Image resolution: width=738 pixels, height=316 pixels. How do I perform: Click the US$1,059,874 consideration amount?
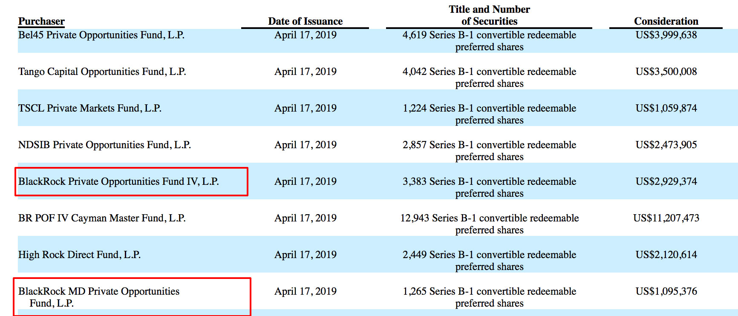666,108
